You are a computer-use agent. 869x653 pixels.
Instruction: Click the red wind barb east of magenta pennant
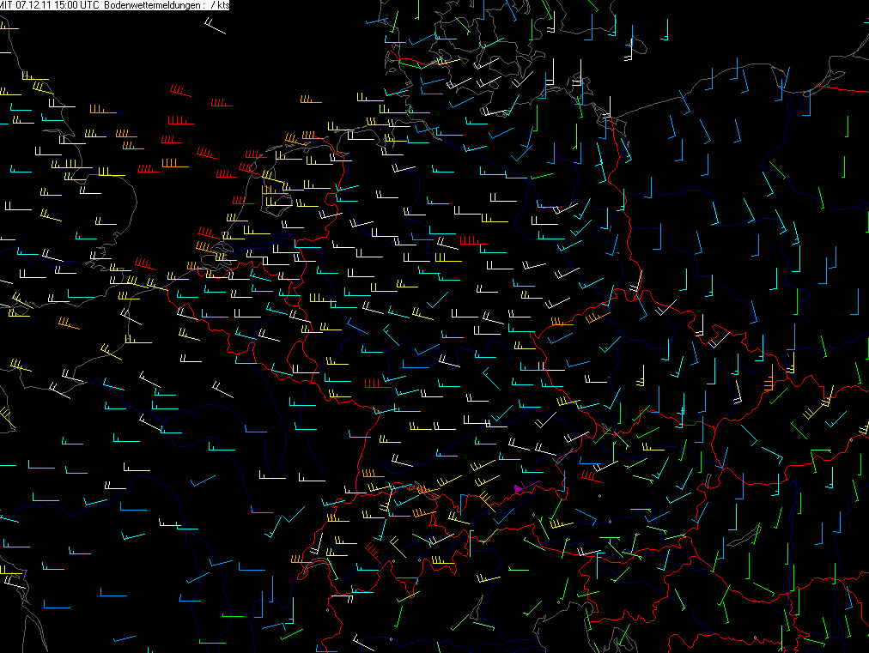[590, 476]
